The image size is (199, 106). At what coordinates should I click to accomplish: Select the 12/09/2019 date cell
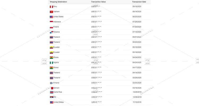(137, 97)
